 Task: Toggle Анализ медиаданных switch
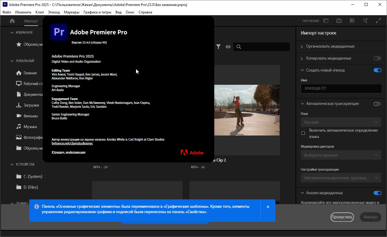coord(377,193)
